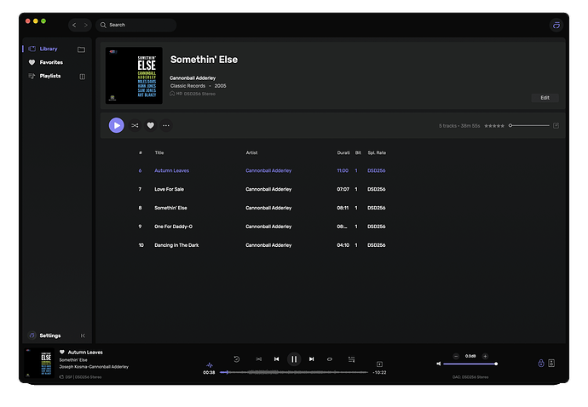Sort tracks by the Title column header
Viewport: 588px width, 407px height.
click(x=159, y=152)
